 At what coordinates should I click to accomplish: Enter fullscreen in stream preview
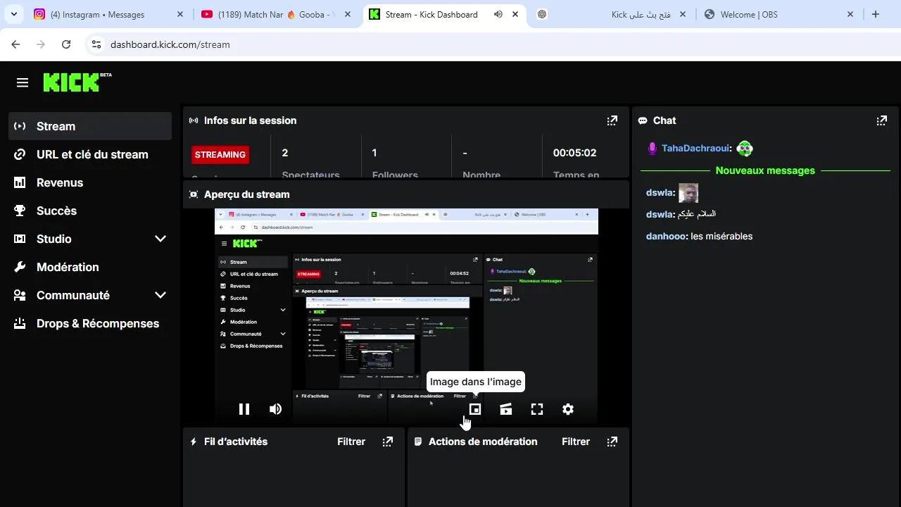pyautogui.click(x=537, y=409)
